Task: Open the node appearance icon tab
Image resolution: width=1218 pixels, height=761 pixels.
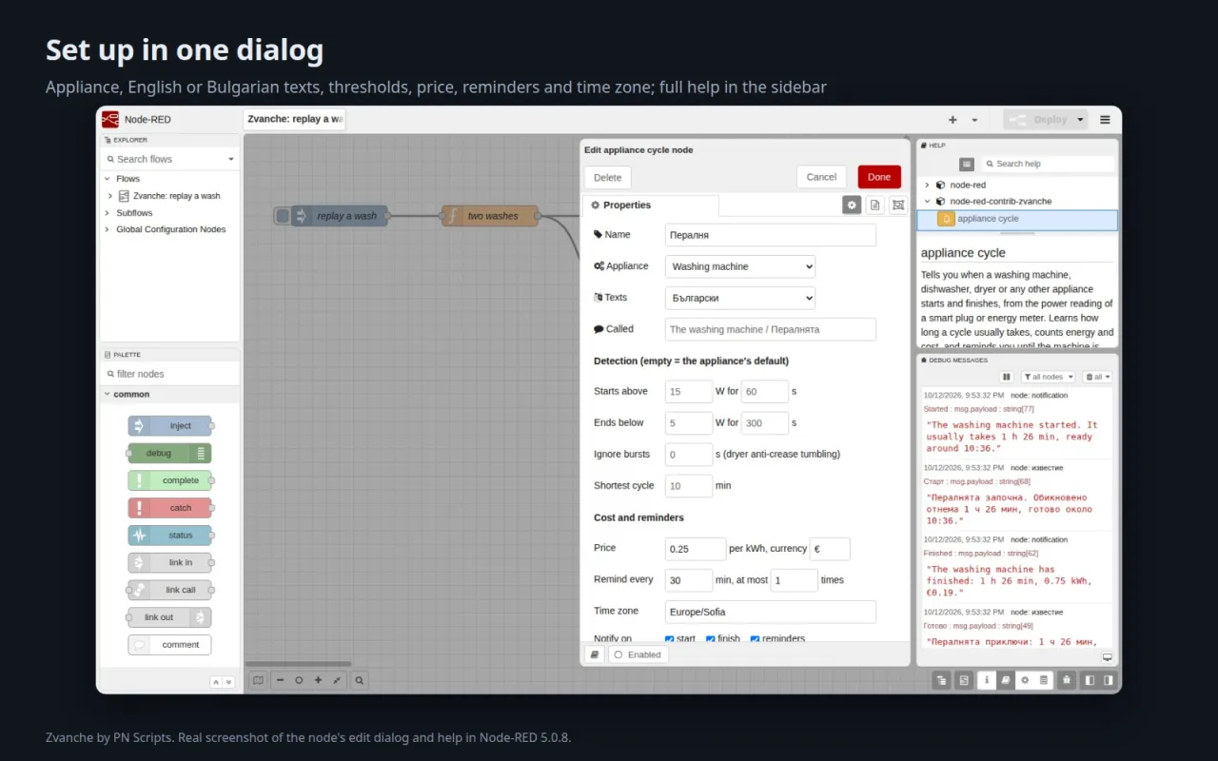Action: pos(897,205)
